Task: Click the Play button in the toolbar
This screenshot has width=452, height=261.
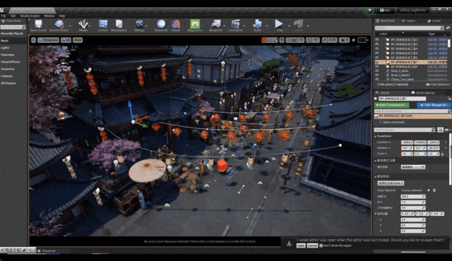Action: point(279,24)
